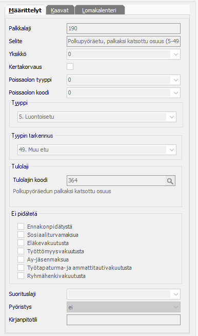Click the Kirjanpitotili label
Image resolution: width=198 pixels, height=336 pixels.
tap(23, 320)
